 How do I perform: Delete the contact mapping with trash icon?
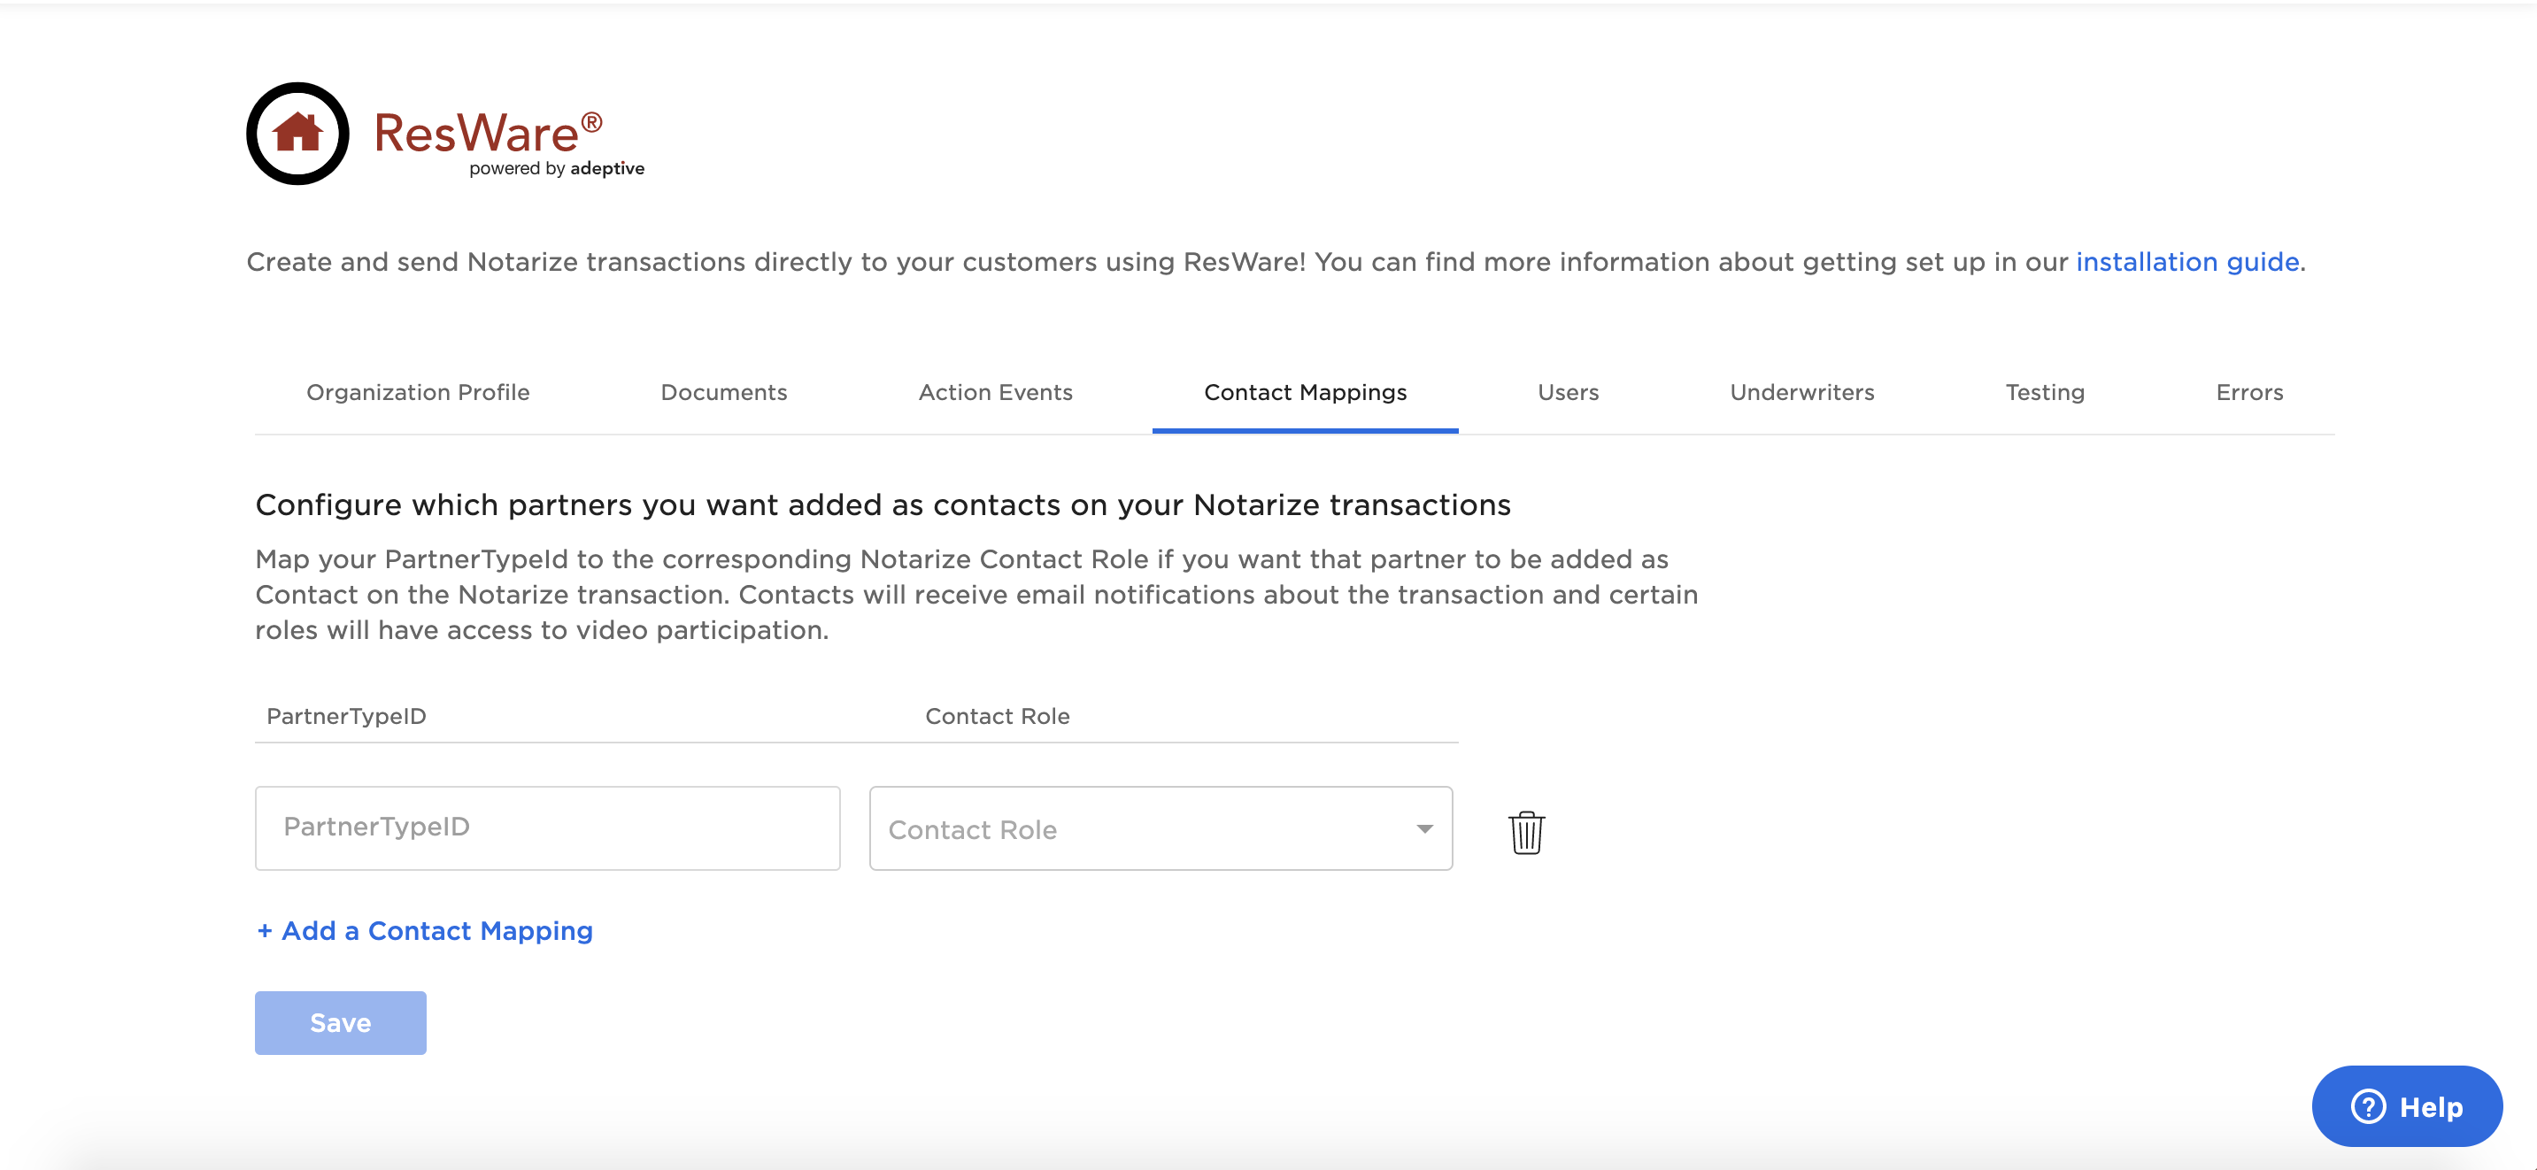1525,832
